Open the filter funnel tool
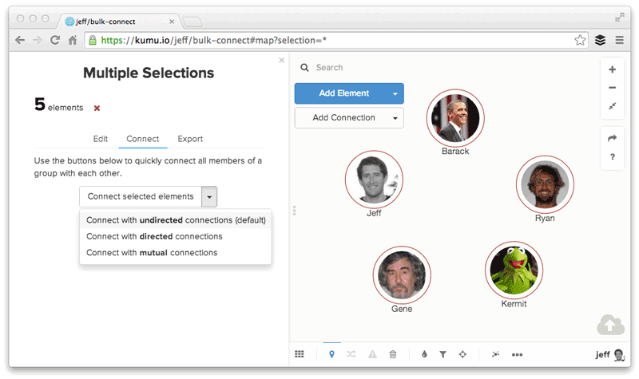The width and height of the screenshot is (639, 379). click(x=443, y=354)
